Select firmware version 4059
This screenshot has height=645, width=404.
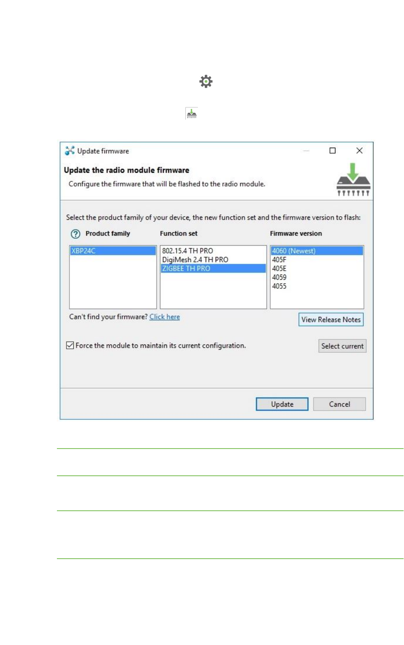(317, 277)
